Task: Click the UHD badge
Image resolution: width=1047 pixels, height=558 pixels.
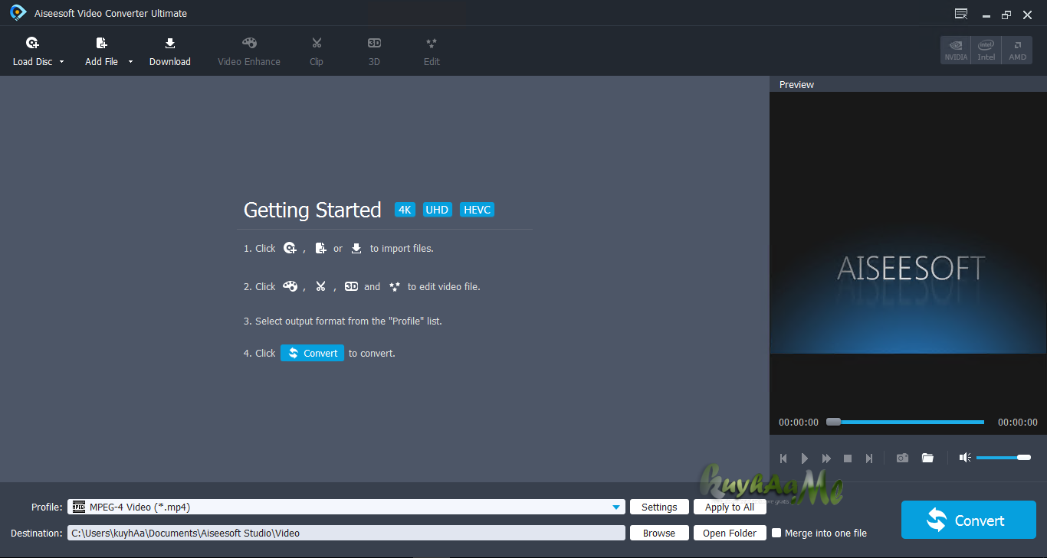Action: [x=437, y=210]
